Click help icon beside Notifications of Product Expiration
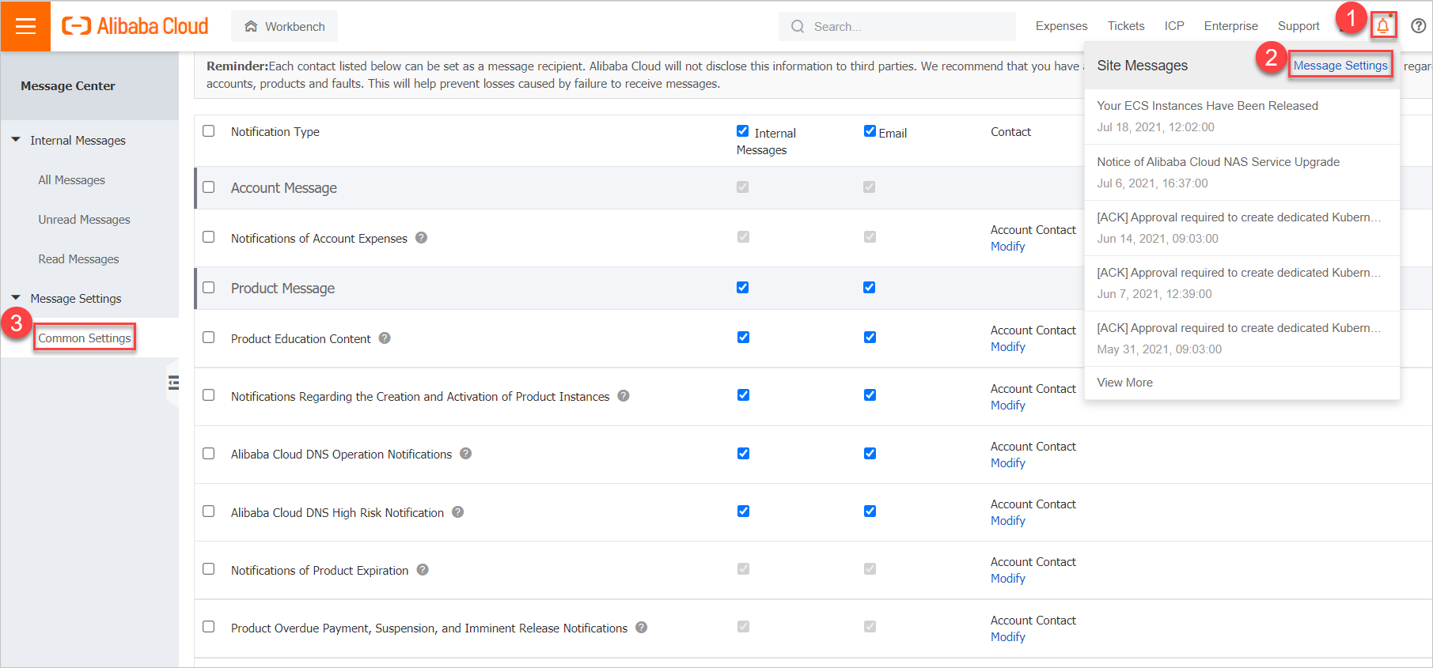Viewport: 1433px width, 668px height. pyautogui.click(x=423, y=570)
